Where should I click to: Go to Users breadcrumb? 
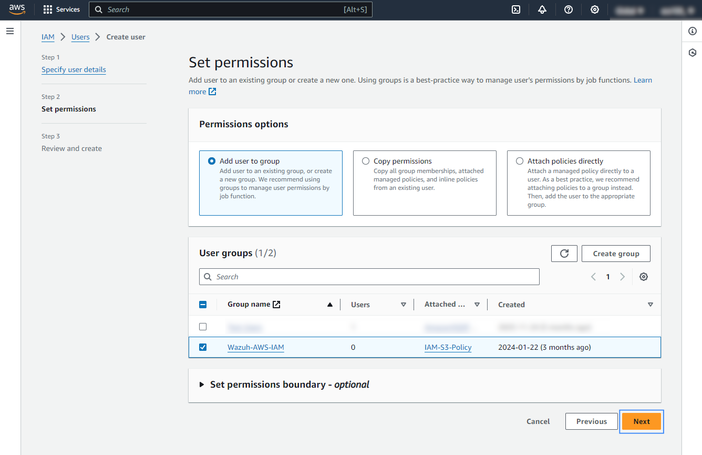point(80,37)
